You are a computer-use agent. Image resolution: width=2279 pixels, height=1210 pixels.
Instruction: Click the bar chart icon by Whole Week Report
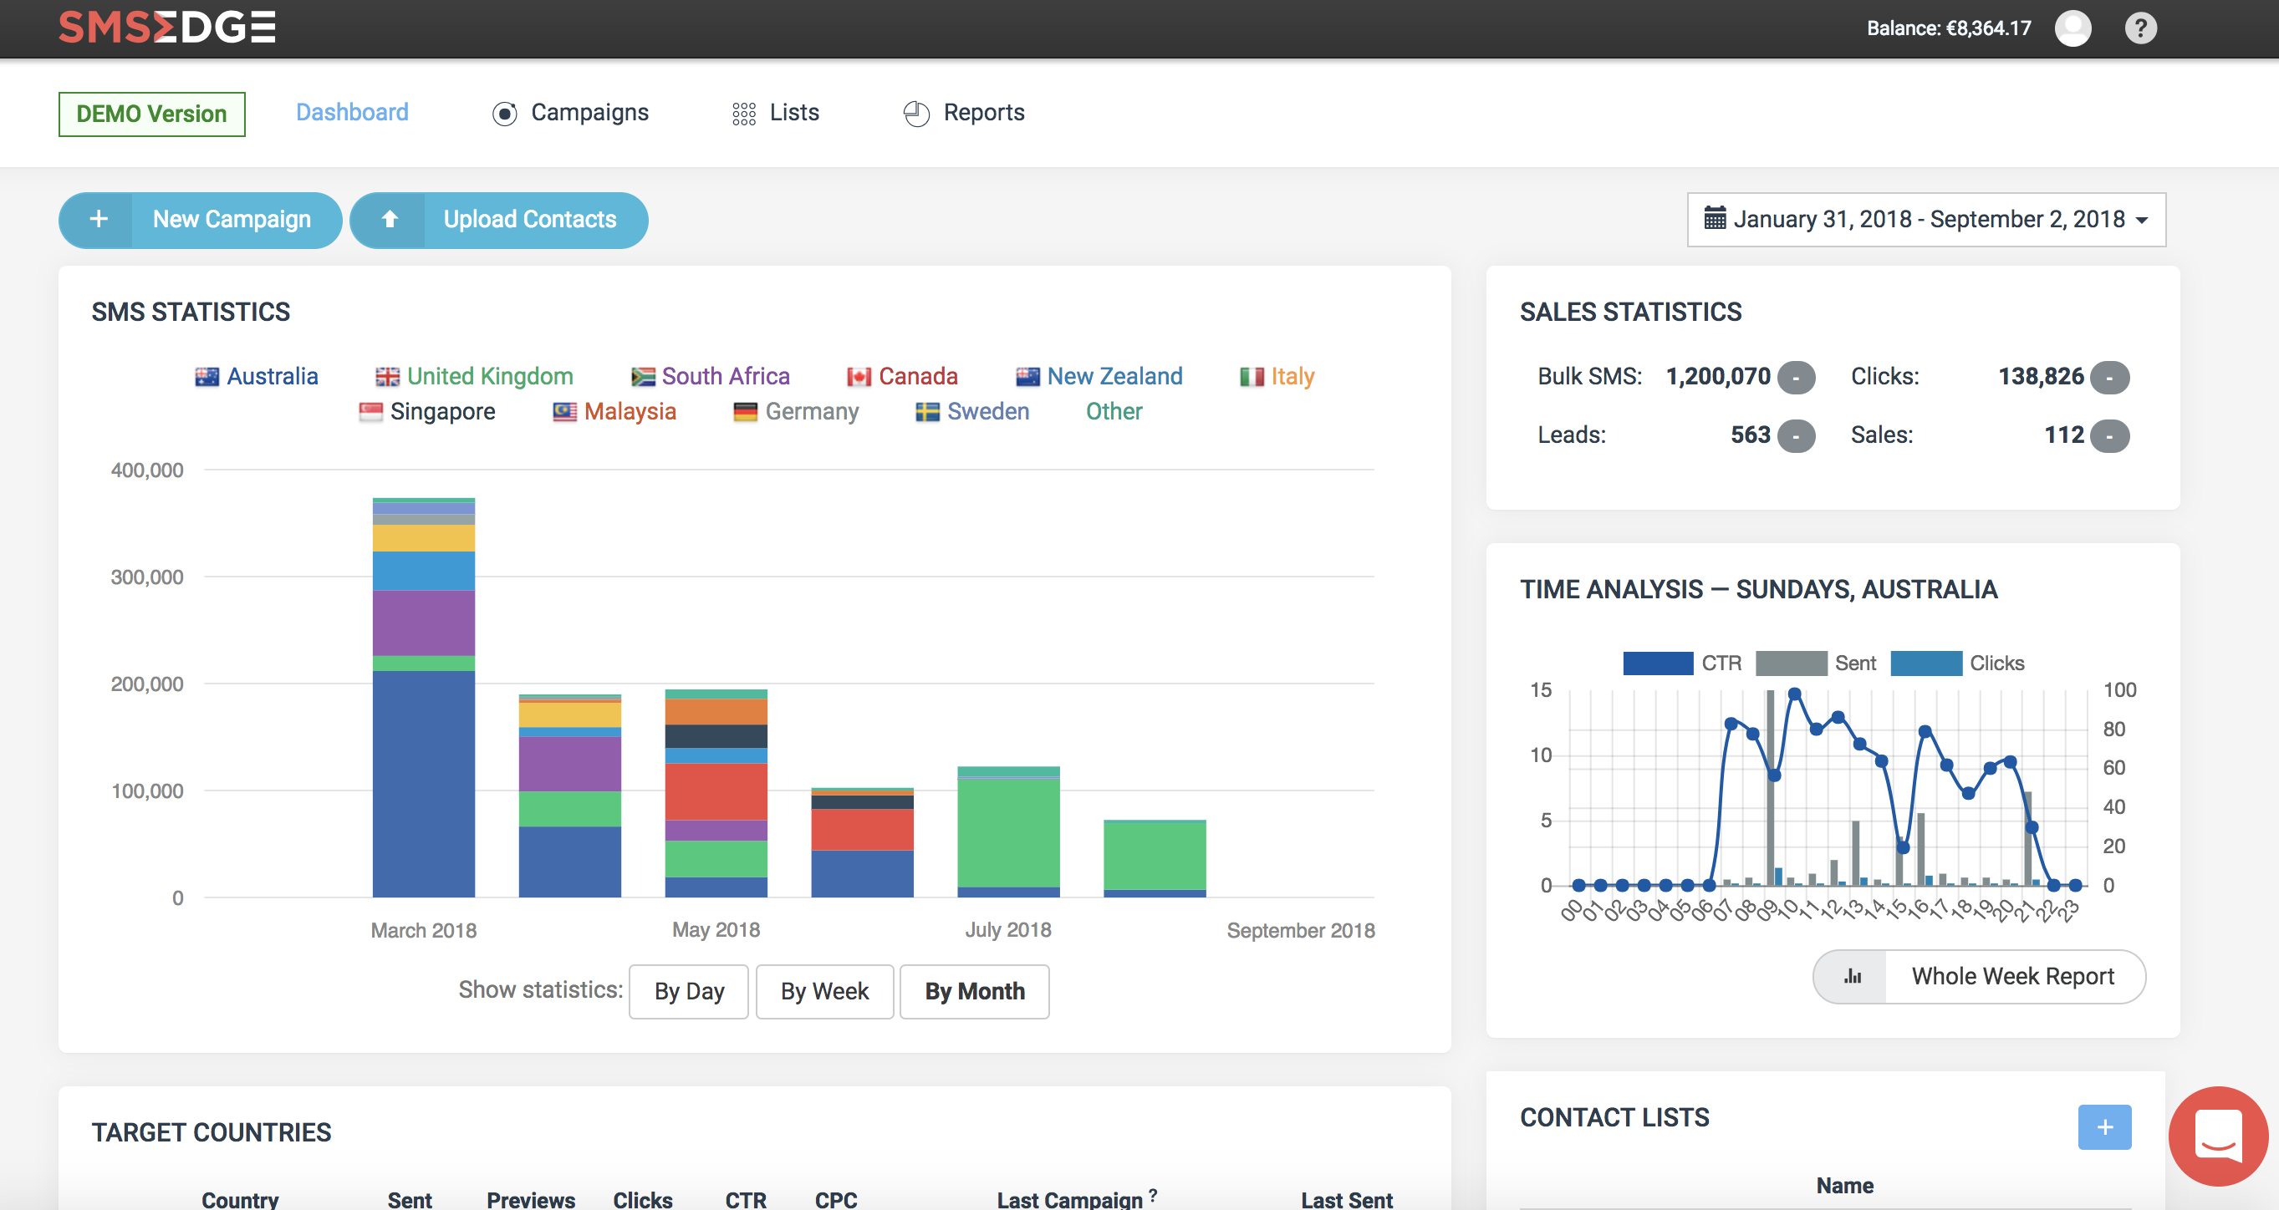[1852, 977]
